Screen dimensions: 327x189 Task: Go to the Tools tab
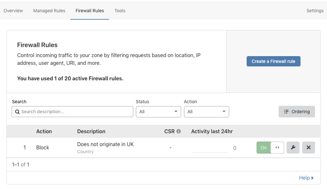click(120, 11)
